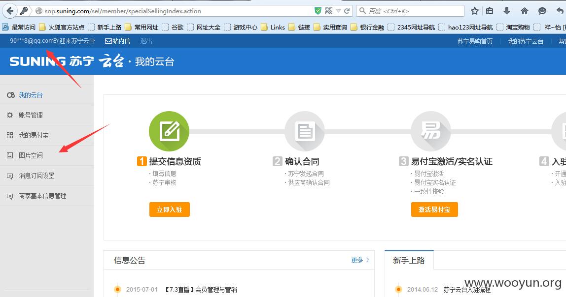Open the downloads arrow icon
This screenshot has height=297, width=566.
(x=507, y=11)
